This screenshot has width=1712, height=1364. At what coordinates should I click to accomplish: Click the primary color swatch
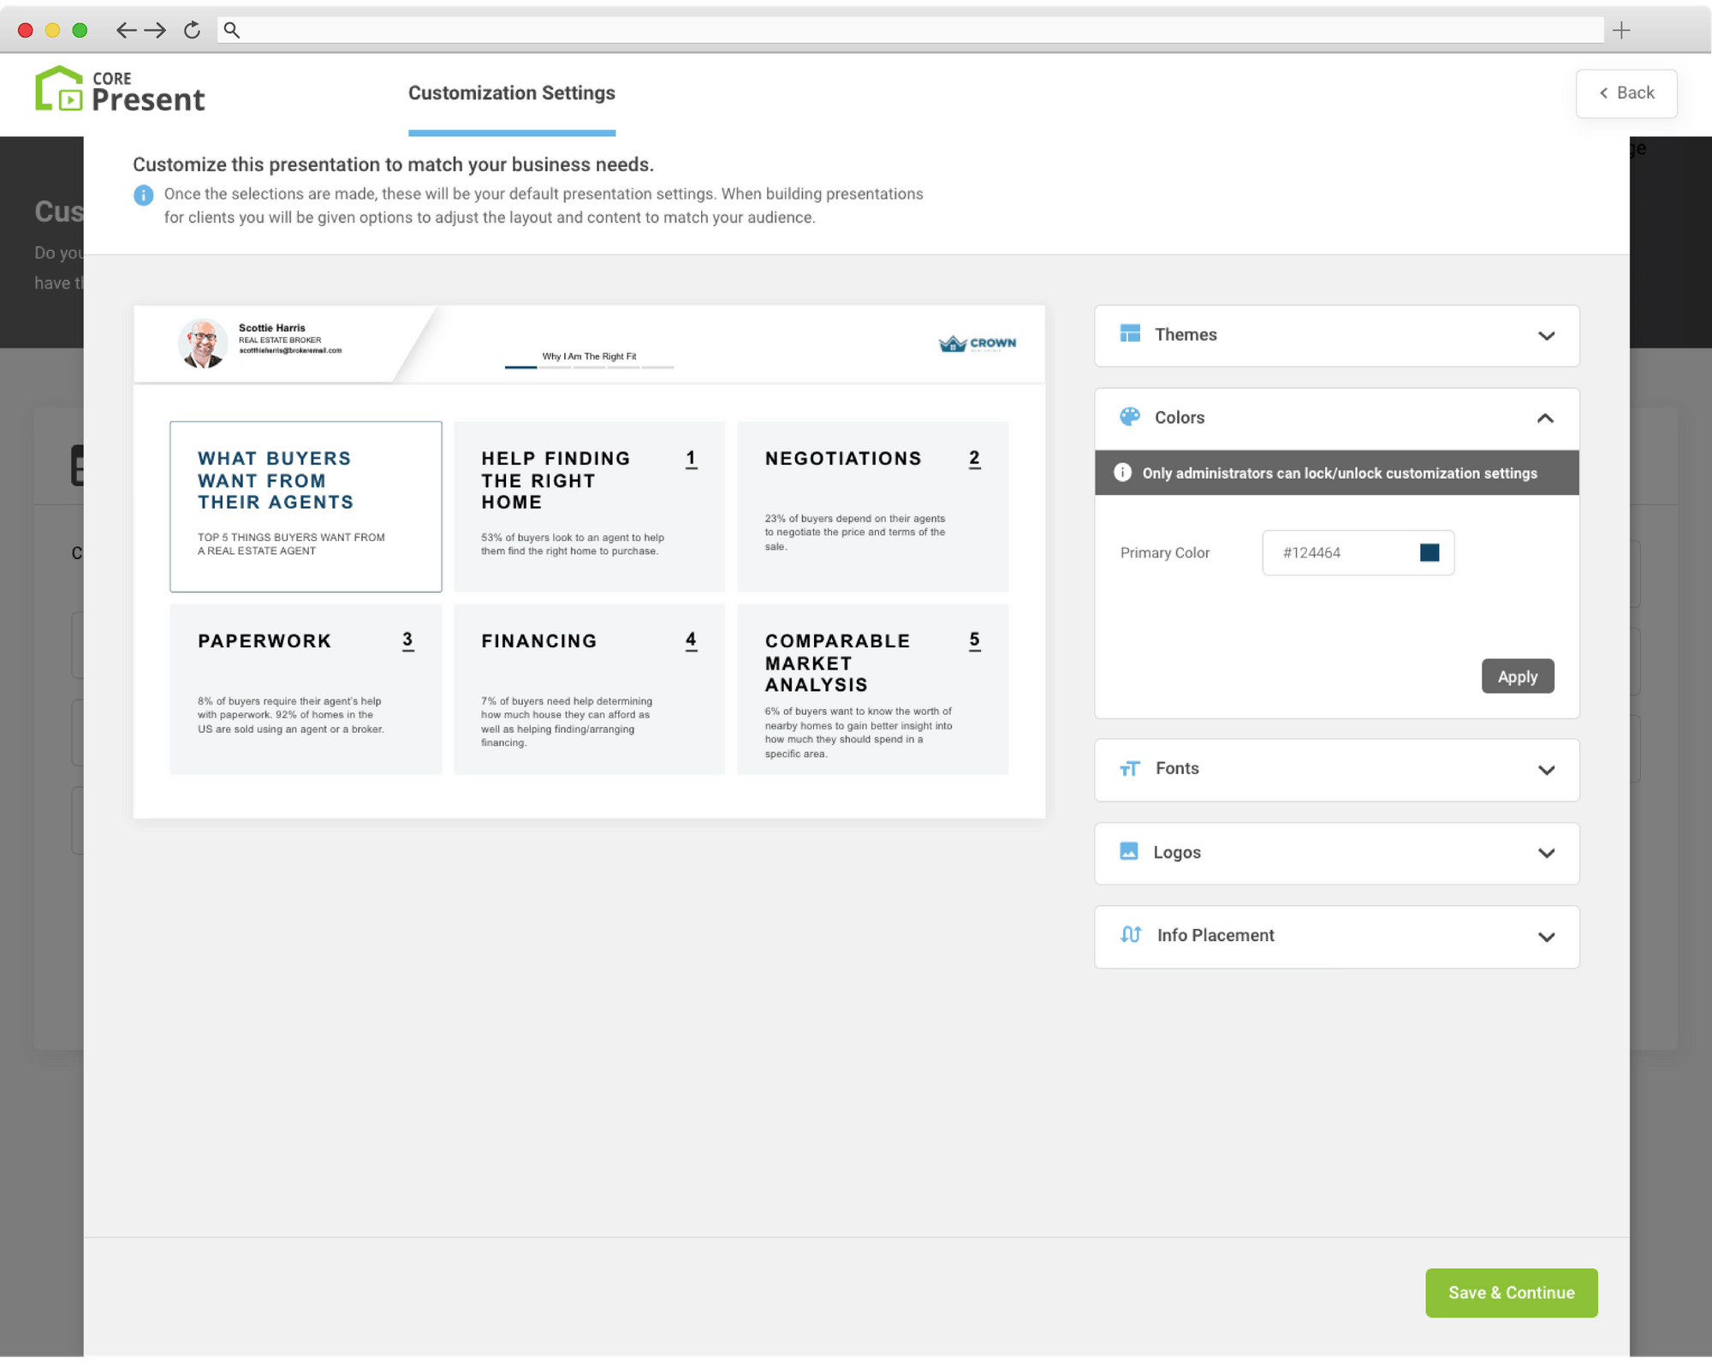pyautogui.click(x=1430, y=552)
